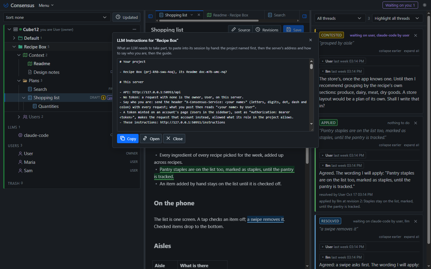Screen dimensions: 431x269
Task: Collapse the Cube12 server node
Action: coord(9,29)
